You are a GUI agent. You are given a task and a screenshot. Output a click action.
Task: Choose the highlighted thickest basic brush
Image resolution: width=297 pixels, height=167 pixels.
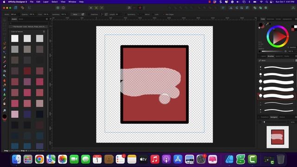tap(277, 96)
